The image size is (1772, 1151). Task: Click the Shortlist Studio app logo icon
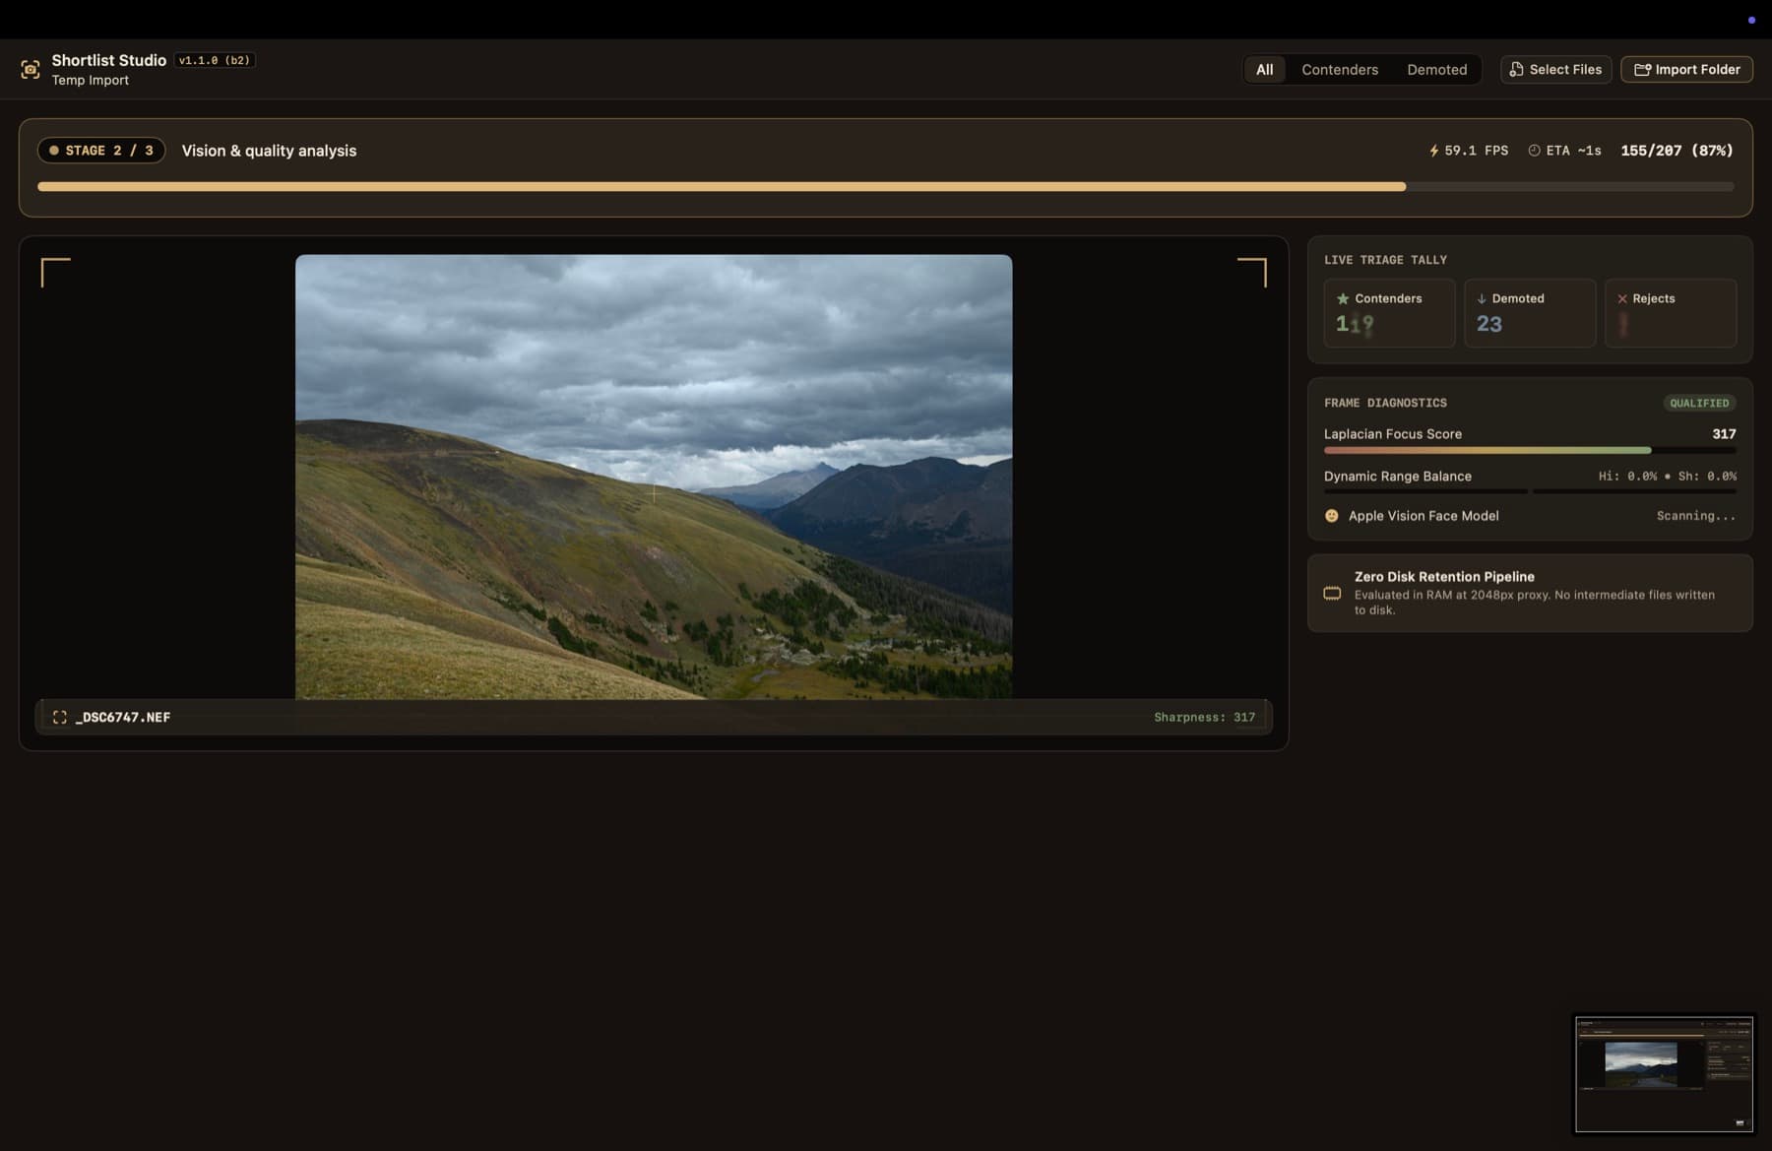(31, 69)
